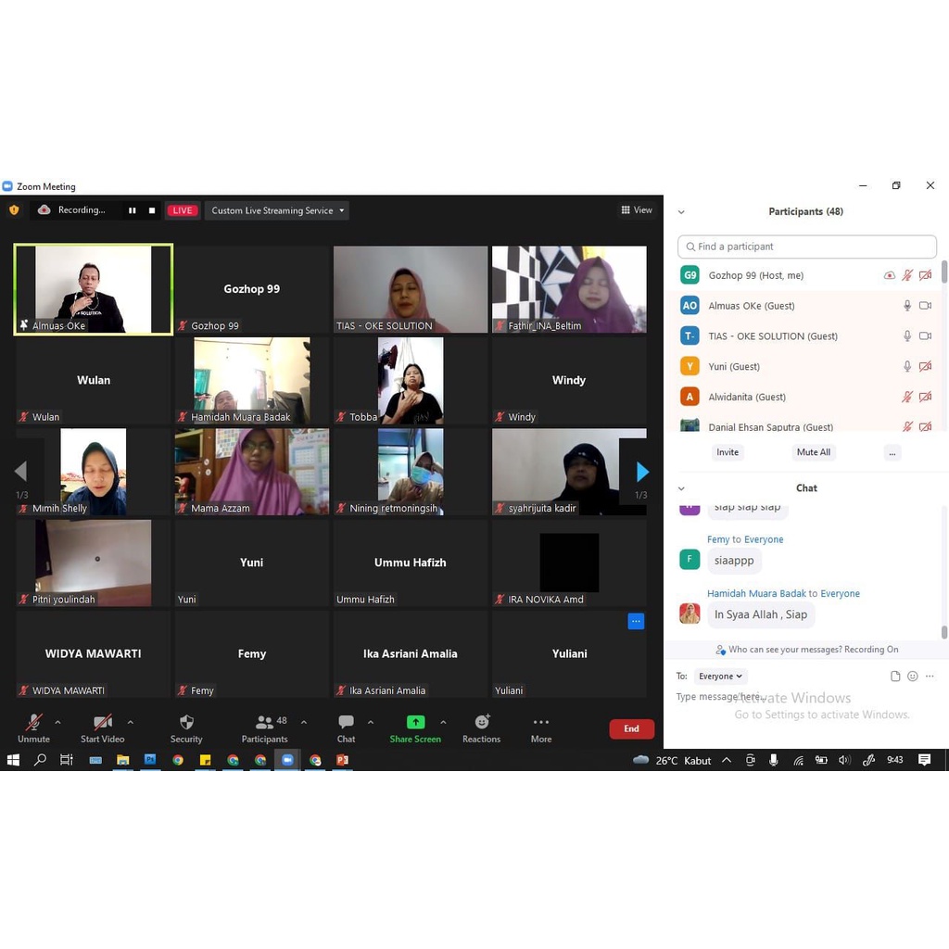The width and height of the screenshot is (949, 949).
Task: Click the Unmute microphone icon
Action: [x=34, y=722]
